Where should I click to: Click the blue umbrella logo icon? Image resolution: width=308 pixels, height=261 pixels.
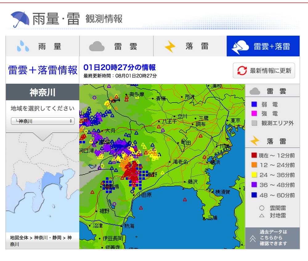tap(20, 19)
